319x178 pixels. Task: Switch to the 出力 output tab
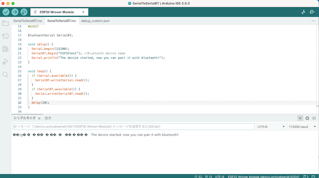pos(48,118)
